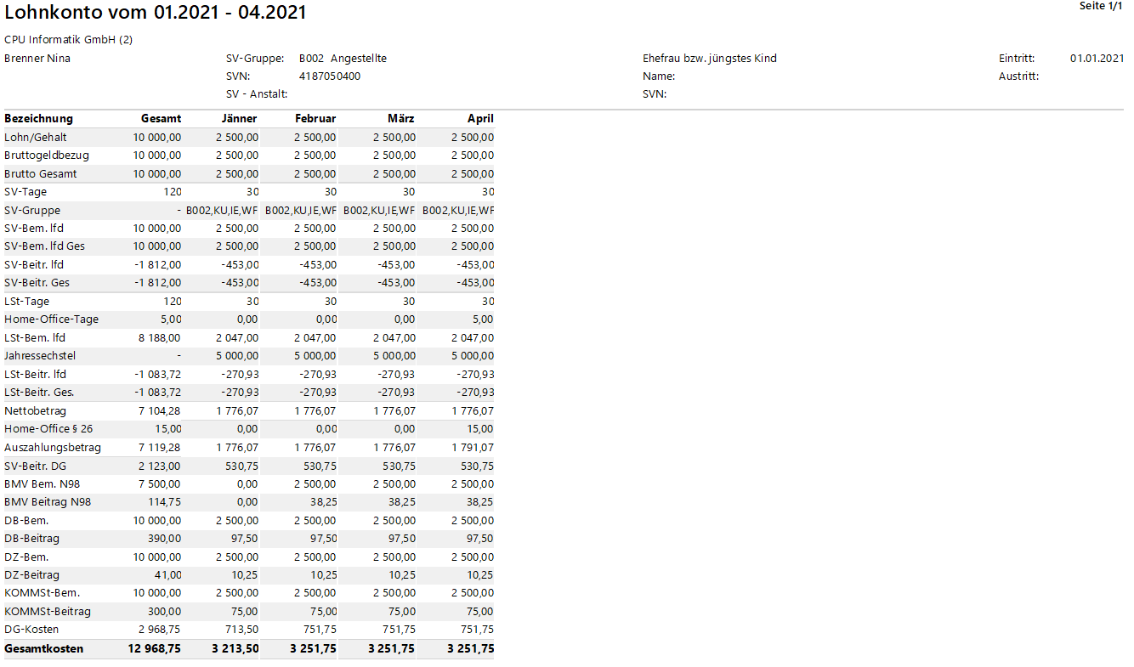This screenshot has width=1134, height=667.
Task: Click the SV-Gruppe Jänner cell B002,KU,IE,WF
Action: click(x=223, y=211)
